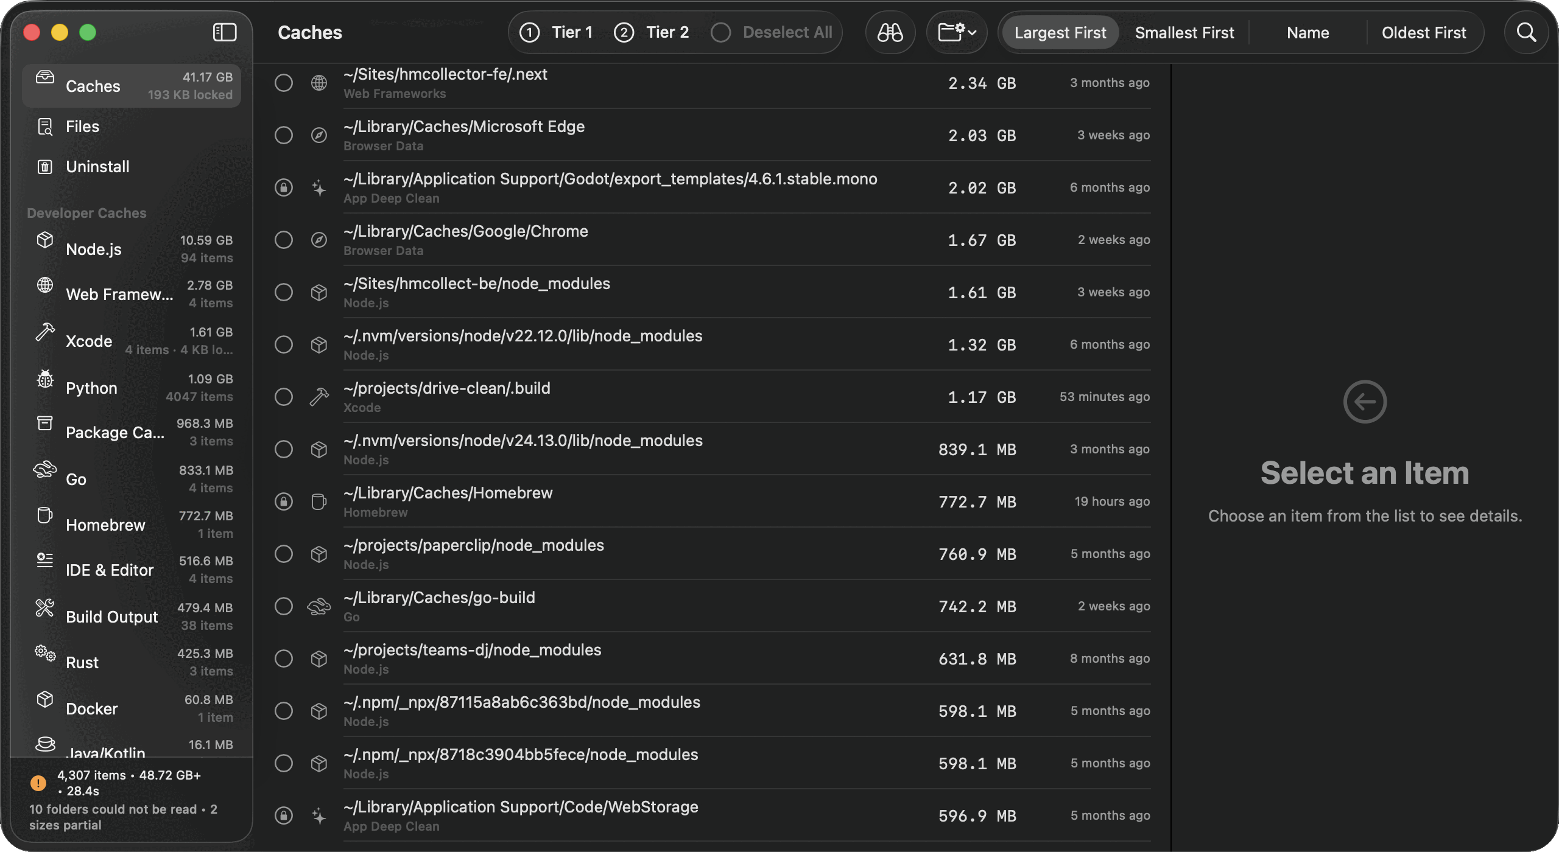Image resolution: width=1559 pixels, height=852 pixels.
Task: Click the ~/Library/Caches/go-build path text
Action: tap(439, 598)
